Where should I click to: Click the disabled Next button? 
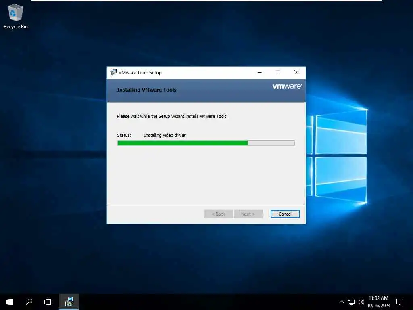248,214
